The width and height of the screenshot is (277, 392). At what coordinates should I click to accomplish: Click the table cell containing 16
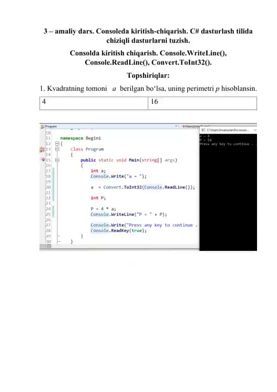tap(202, 103)
